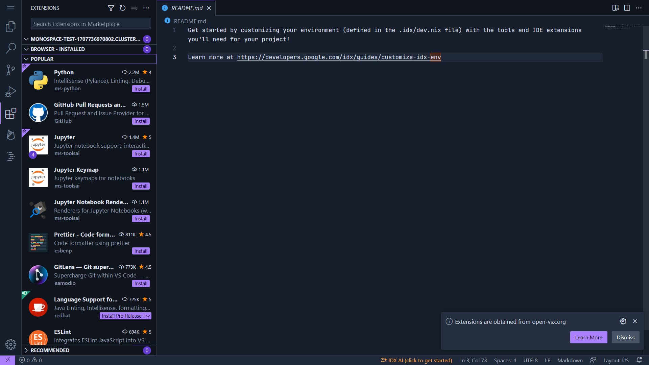Install the GitLens extension

click(141, 284)
